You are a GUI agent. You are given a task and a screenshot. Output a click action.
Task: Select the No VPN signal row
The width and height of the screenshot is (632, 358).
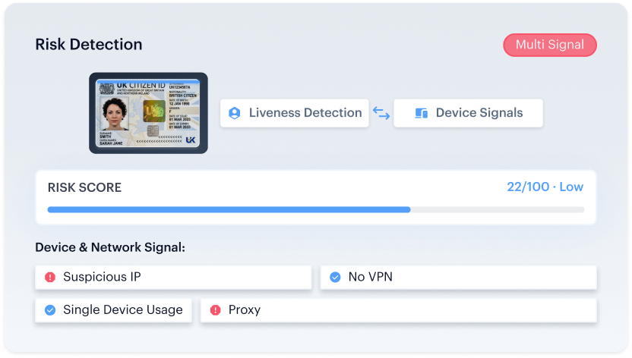pyautogui.click(x=458, y=277)
